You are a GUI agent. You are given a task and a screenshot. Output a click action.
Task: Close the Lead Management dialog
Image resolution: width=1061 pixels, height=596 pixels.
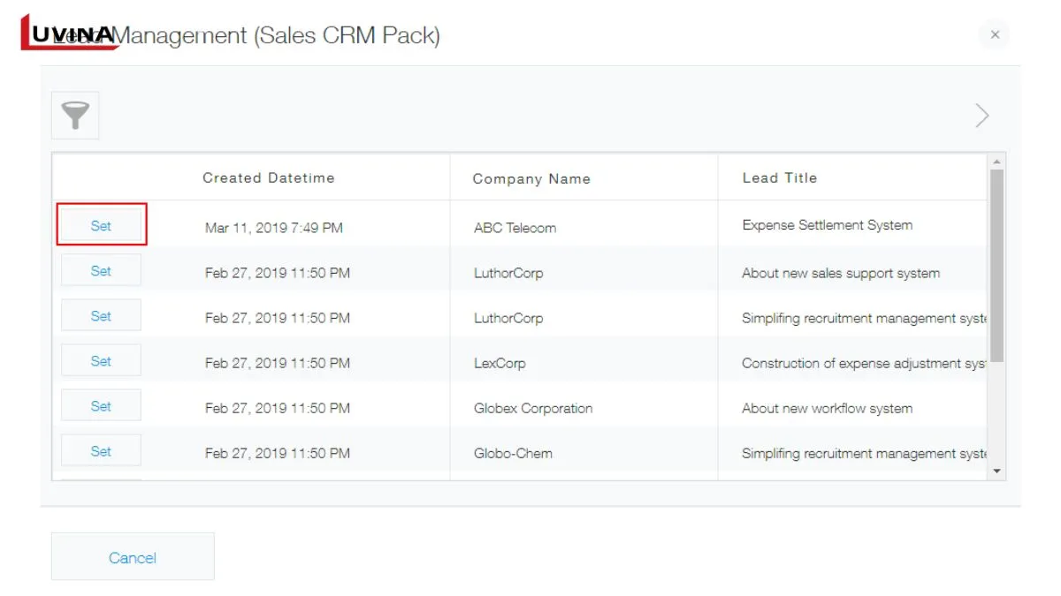click(x=995, y=35)
